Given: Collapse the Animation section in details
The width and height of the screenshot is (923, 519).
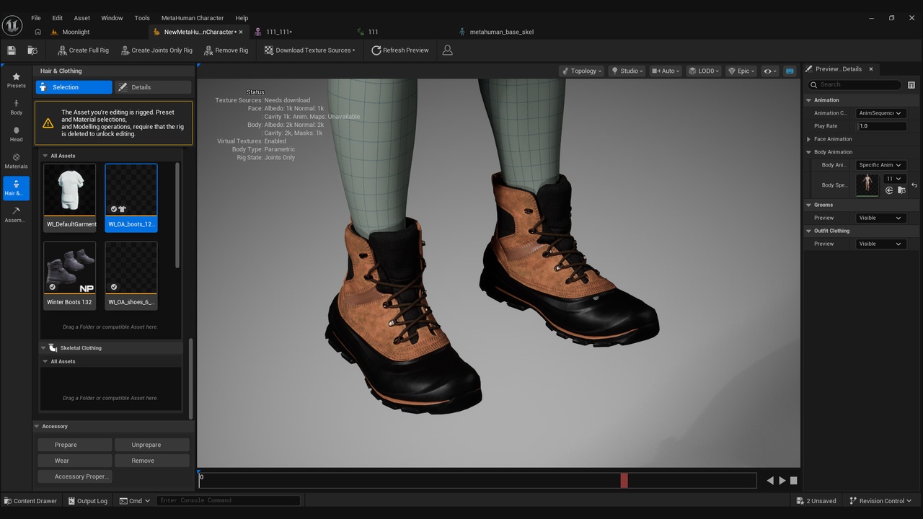Looking at the screenshot, I should click(808, 100).
